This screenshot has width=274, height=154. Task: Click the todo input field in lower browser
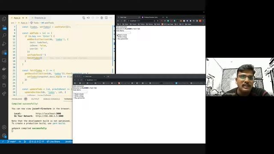click(x=80, y=92)
